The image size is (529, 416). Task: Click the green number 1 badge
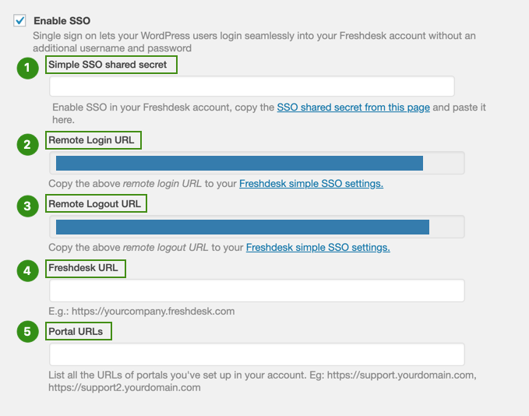click(x=27, y=68)
